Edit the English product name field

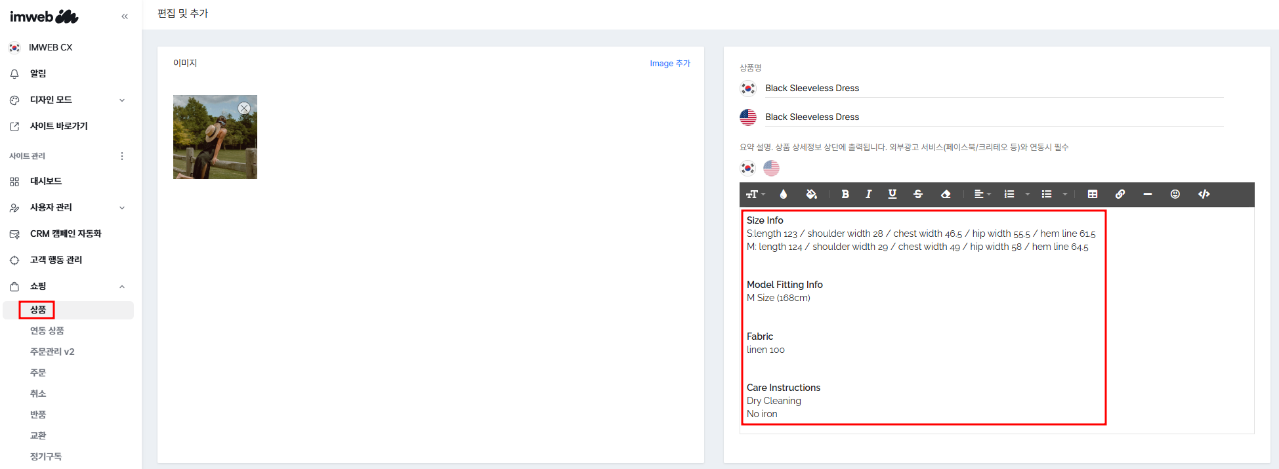(x=994, y=117)
